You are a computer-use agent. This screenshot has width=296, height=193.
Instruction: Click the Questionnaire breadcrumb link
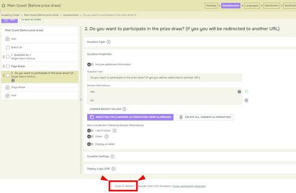pos(71,15)
